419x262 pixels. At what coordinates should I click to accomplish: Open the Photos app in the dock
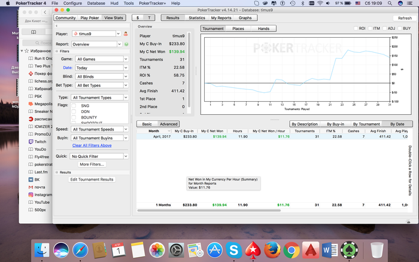click(x=157, y=250)
